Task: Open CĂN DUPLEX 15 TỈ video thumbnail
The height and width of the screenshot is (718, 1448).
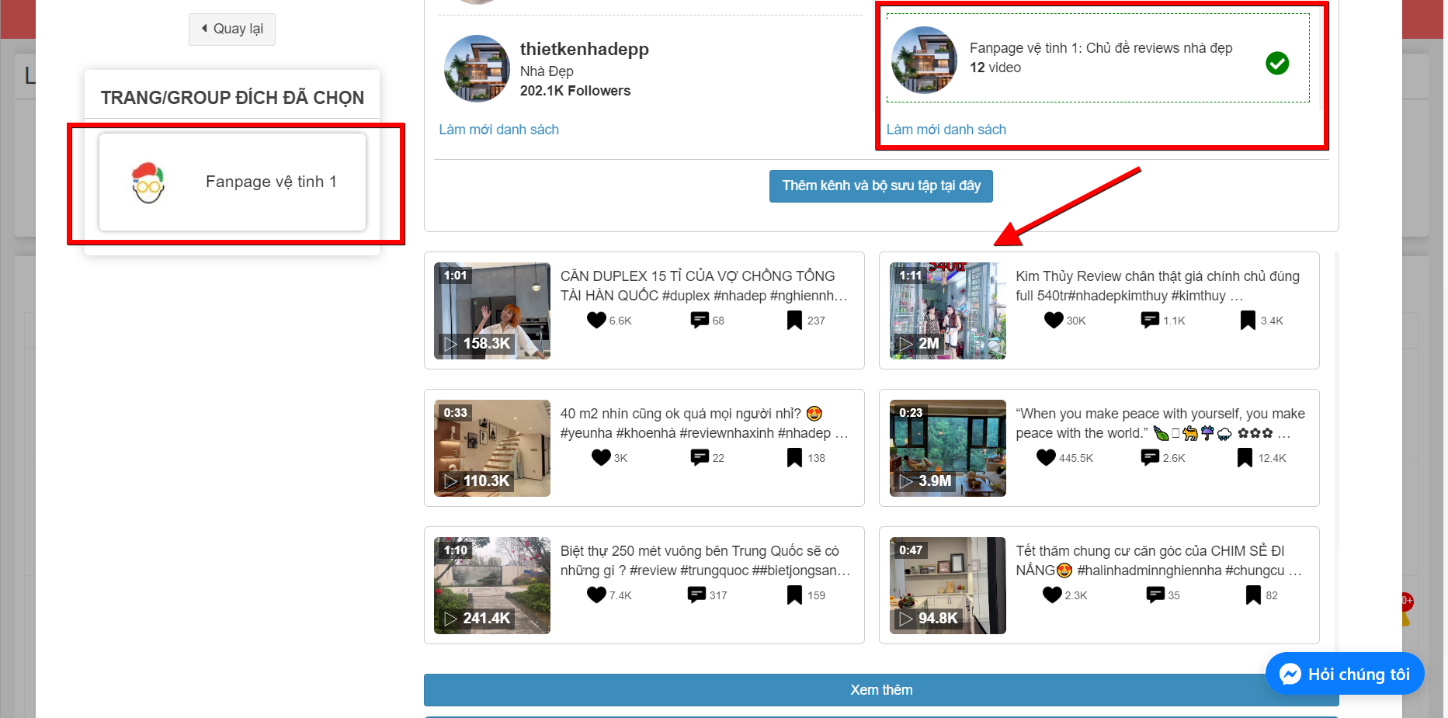Action: tap(492, 310)
